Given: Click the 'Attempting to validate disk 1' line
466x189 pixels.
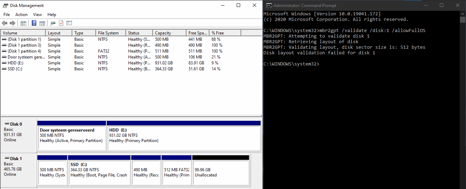Looking at the screenshot, I should (x=317, y=36).
